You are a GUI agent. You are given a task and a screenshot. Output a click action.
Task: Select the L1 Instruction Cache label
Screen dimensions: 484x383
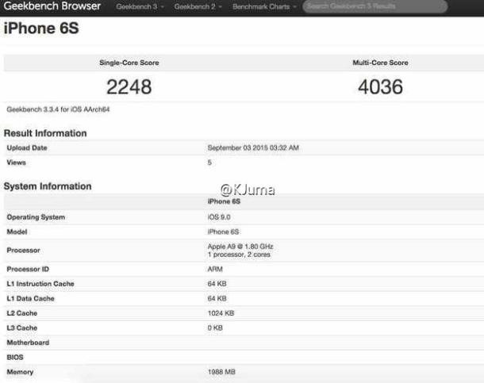coord(40,284)
